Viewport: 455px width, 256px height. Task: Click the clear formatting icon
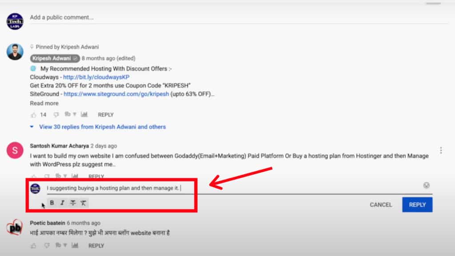coord(83,203)
